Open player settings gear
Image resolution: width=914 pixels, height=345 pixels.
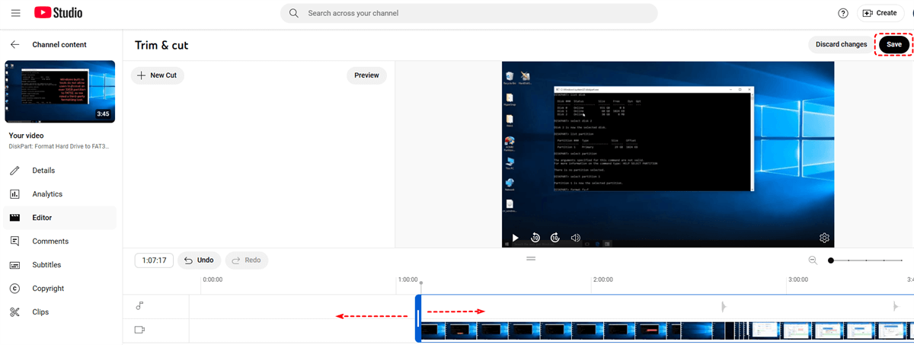(824, 238)
